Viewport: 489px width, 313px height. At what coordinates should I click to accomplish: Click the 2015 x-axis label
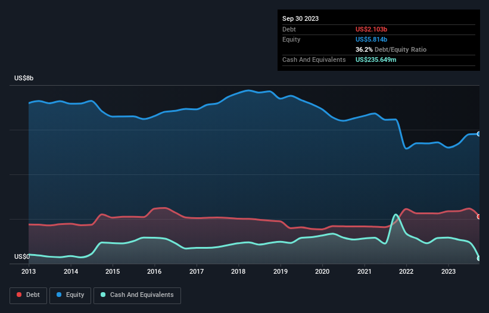pos(113,271)
